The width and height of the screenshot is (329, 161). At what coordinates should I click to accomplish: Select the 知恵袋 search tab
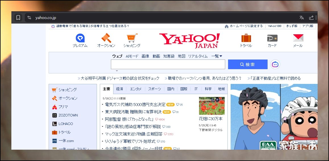(169, 56)
